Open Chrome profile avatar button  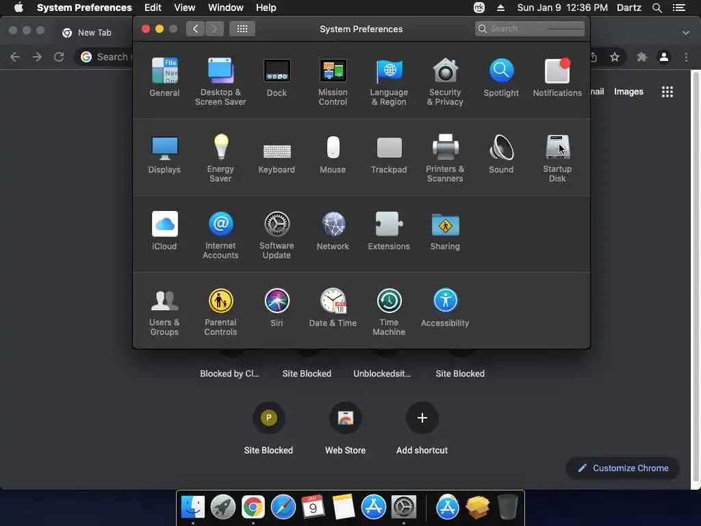coord(664,57)
